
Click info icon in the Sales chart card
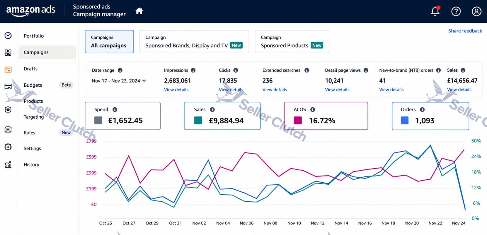[212, 109]
